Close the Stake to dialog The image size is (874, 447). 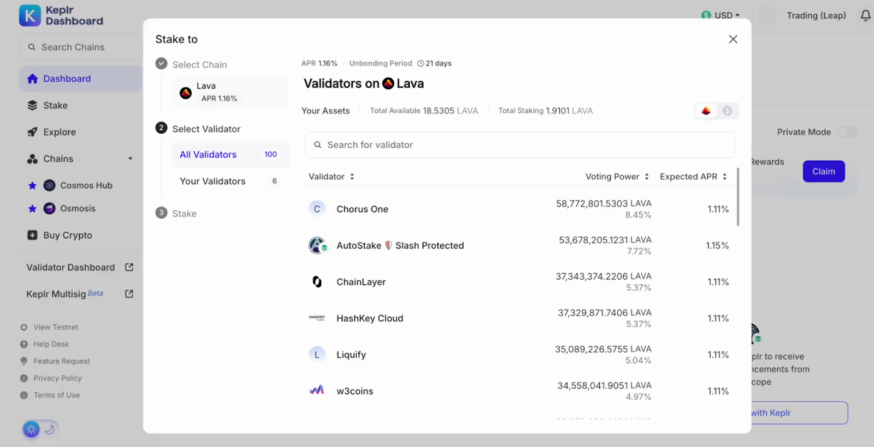[733, 39]
